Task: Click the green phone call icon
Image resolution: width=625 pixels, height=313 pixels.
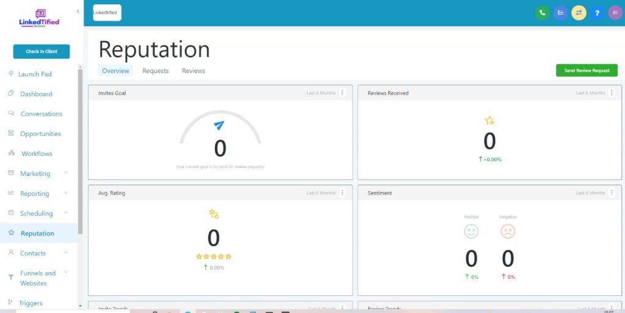Action: pyautogui.click(x=542, y=13)
